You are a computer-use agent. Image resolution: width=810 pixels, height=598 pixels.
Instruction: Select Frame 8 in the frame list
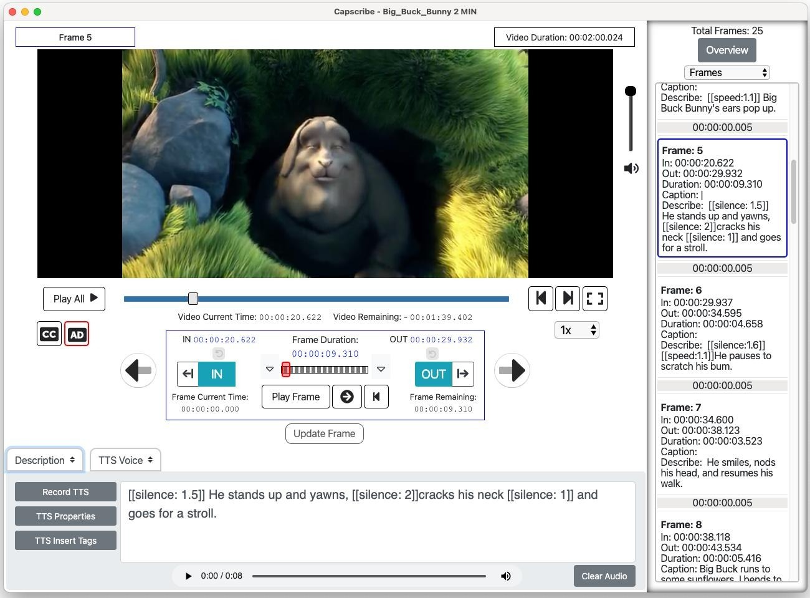click(x=722, y=550)
